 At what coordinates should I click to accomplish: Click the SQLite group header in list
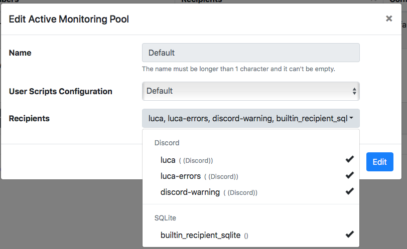(x=165, y=218)
